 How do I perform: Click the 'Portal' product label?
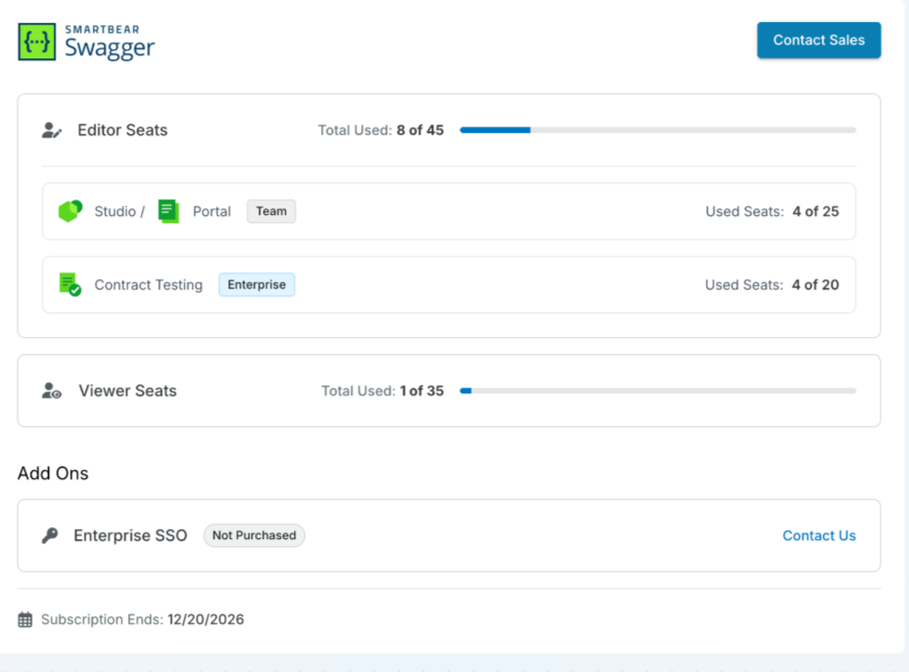(212, 211)
